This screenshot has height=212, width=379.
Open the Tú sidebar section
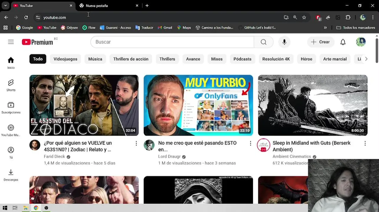(11, 153)
